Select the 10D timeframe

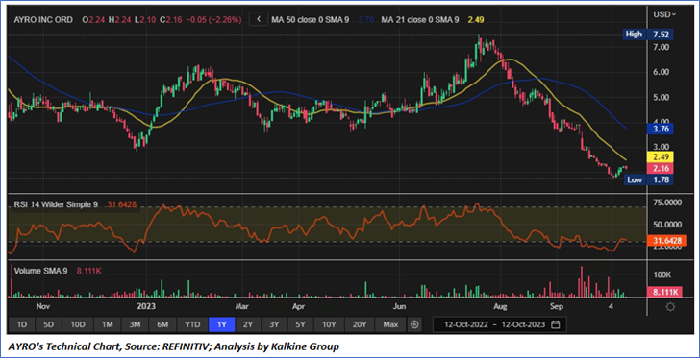click(x=78, y=324)
